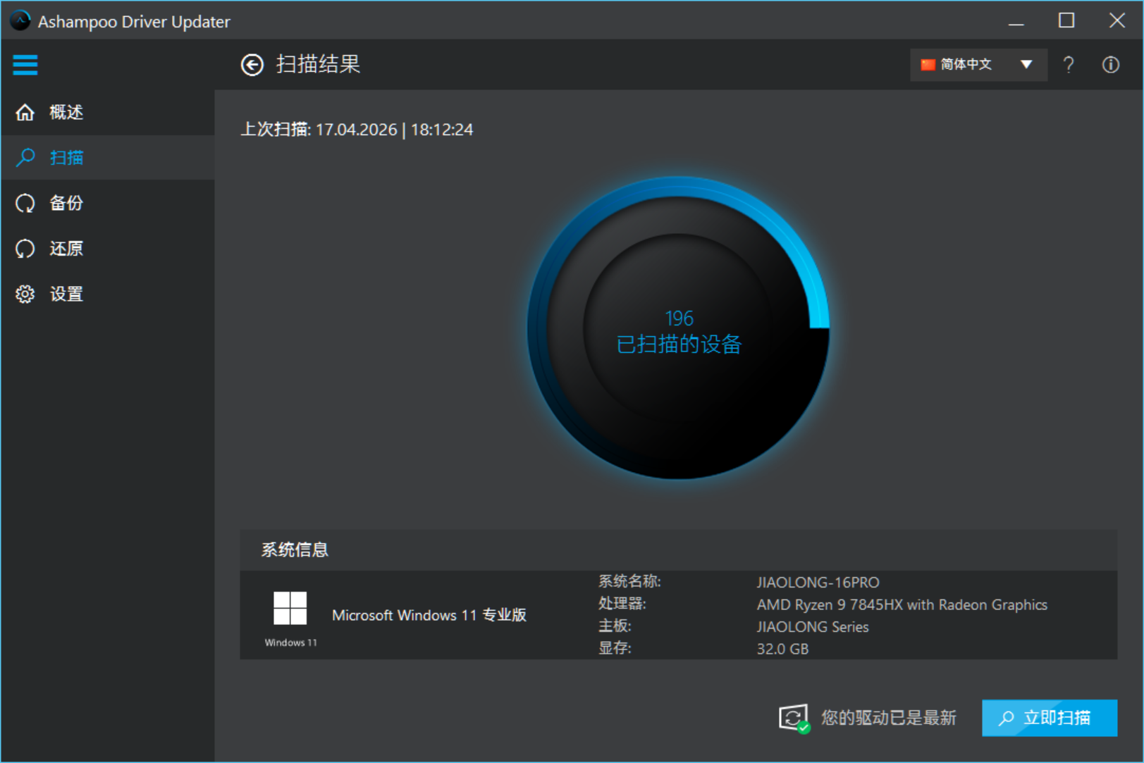Screen dimensions: 1144x763
Task: Click the dropdown arrow beside the language flag
Action: pyautogui.click(x=1024, y=64)
